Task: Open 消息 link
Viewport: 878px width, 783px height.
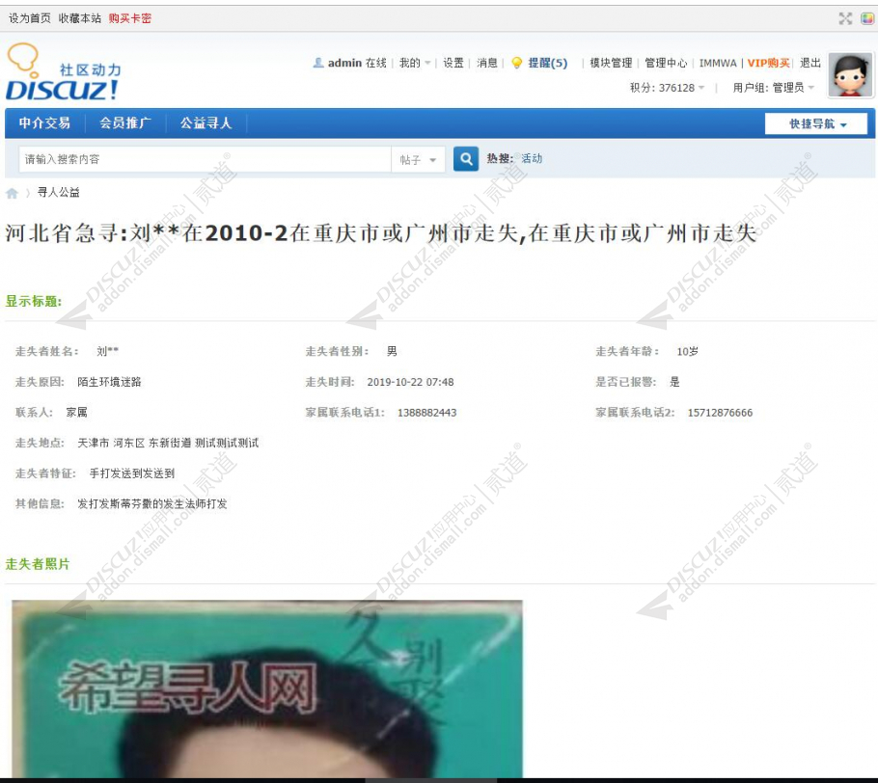Action: pyautogui.click(x=487, y=63)
